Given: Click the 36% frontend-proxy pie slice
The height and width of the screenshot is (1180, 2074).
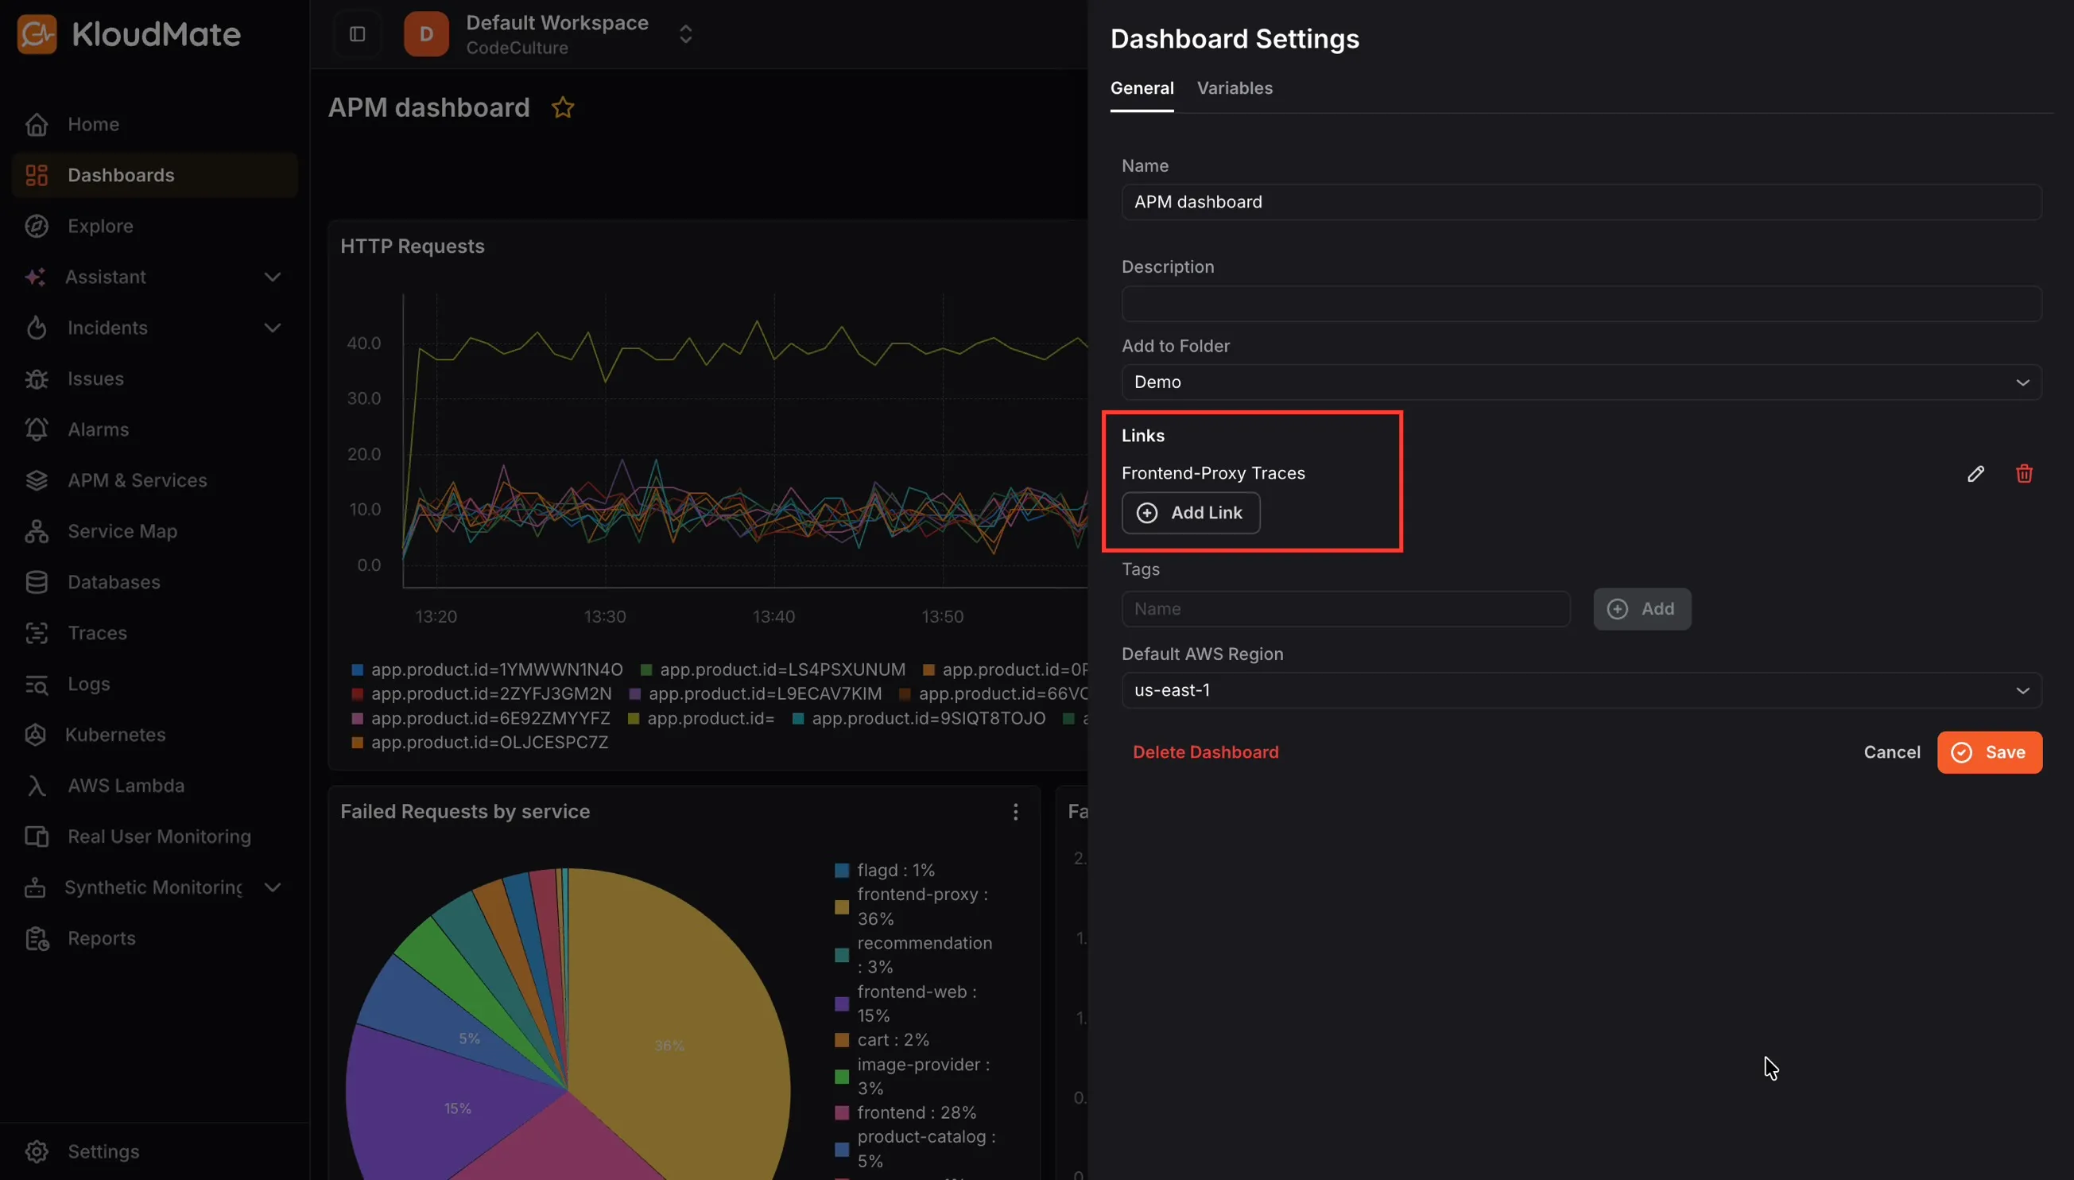Looking at the screenshot, I should tap(669, 1046).
